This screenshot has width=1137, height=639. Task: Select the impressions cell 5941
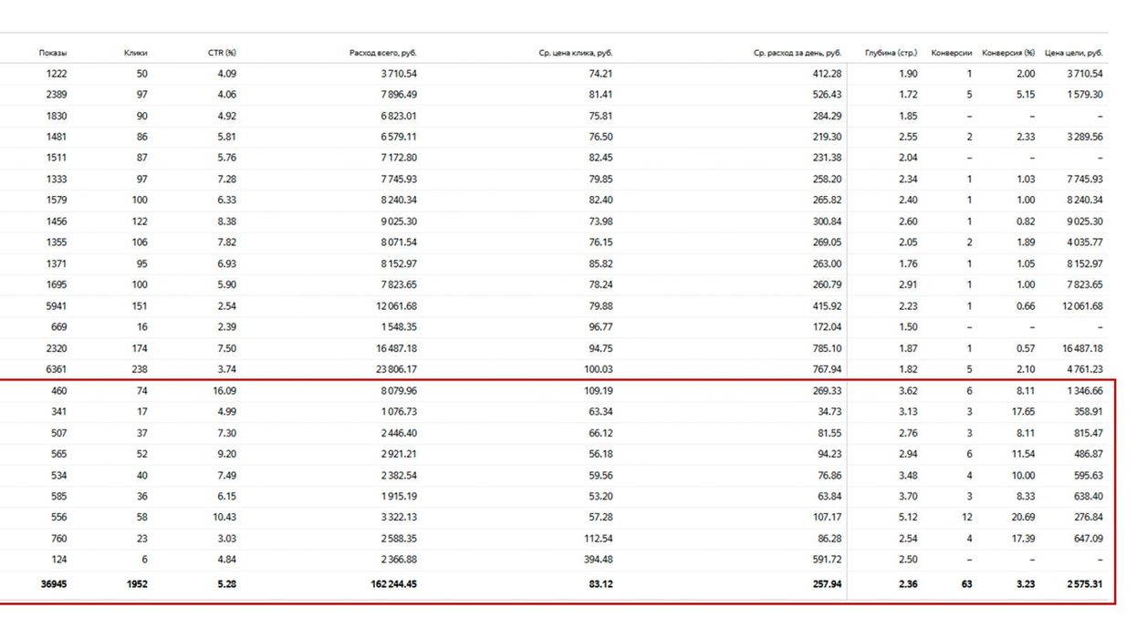(56, 306)
